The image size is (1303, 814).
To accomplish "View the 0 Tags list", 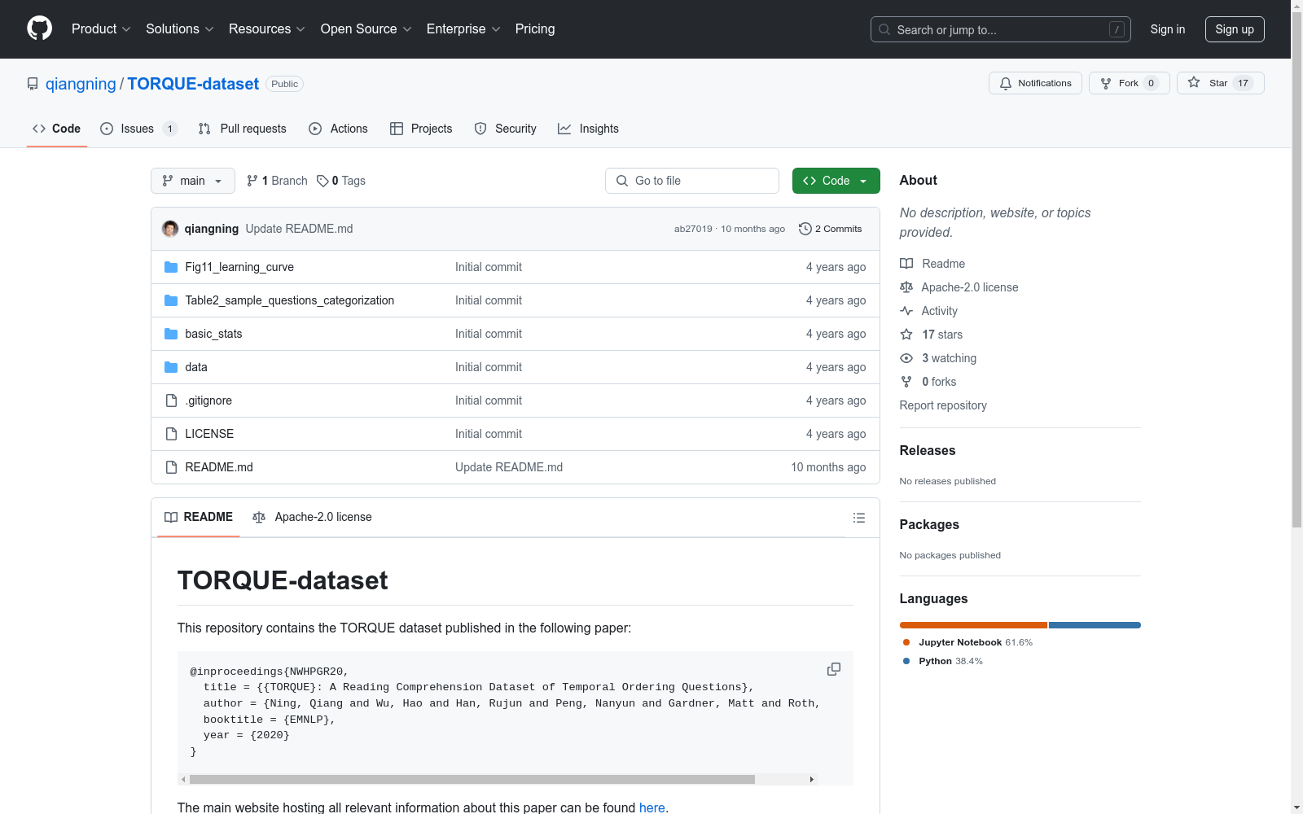I will 341,181.
